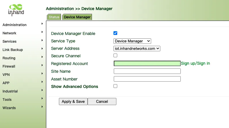This screenshot has height=128, width=229.
Task: Focus the Asset Number field
Action: (147, 79)
